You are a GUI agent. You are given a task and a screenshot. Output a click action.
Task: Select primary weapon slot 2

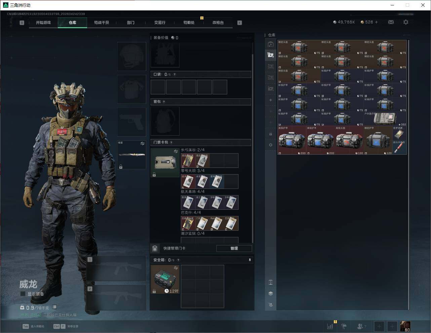tap(116, 298)
